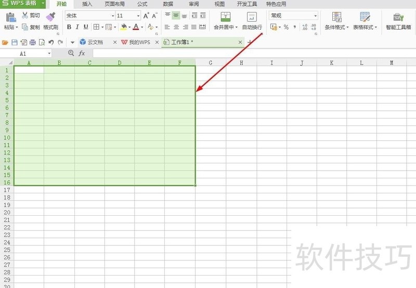Apply yellow fill color bucket
The width and height of the screenshot is (416, 288).
coord(123,27)
